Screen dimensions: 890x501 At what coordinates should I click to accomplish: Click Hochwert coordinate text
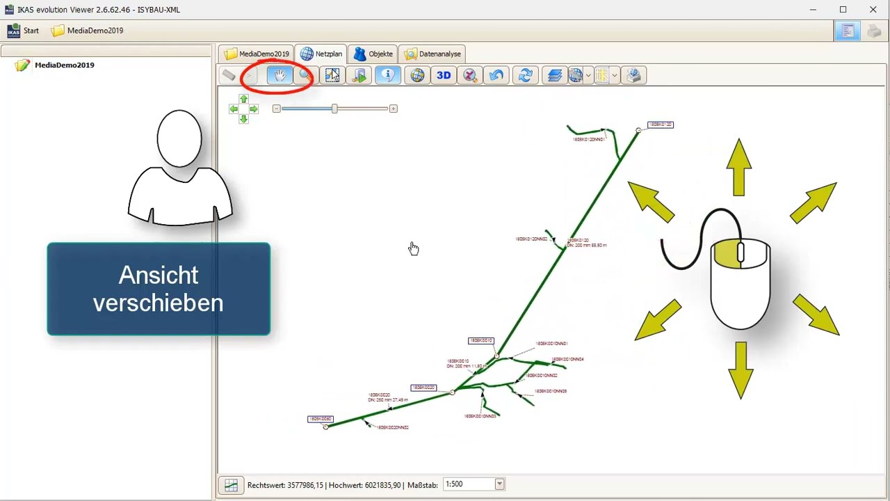coord(365,485)
